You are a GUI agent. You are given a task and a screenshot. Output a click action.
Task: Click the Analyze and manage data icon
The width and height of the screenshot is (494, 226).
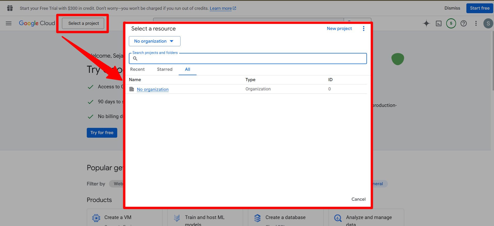(338, 218)
